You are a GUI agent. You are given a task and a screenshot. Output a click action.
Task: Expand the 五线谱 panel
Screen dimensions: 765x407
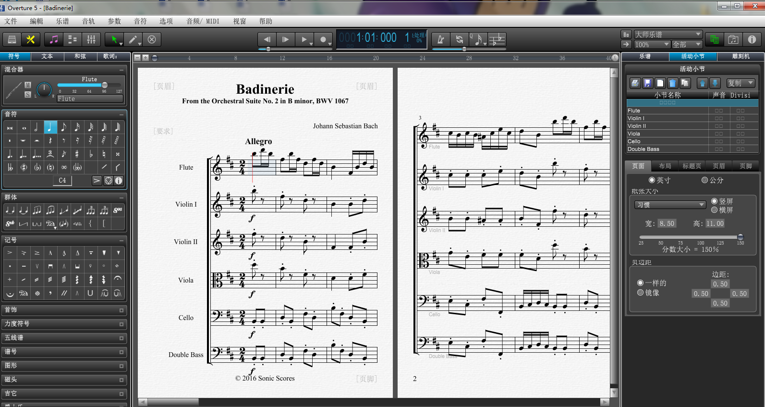[x=64, y=338]
